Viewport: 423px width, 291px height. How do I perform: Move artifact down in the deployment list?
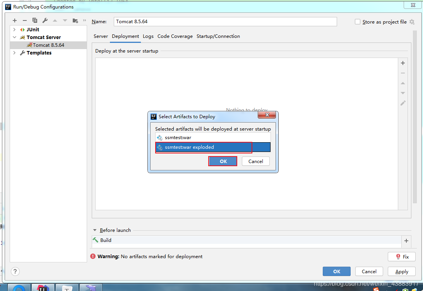pyautogui.click(x=403, y=93)
